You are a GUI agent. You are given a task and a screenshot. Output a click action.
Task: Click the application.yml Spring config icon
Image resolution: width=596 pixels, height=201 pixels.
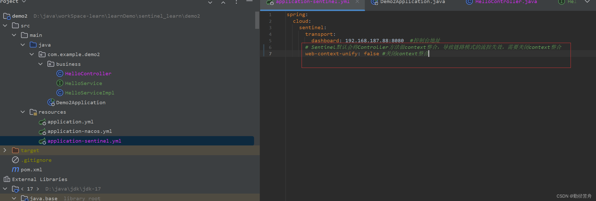(42, 122)
